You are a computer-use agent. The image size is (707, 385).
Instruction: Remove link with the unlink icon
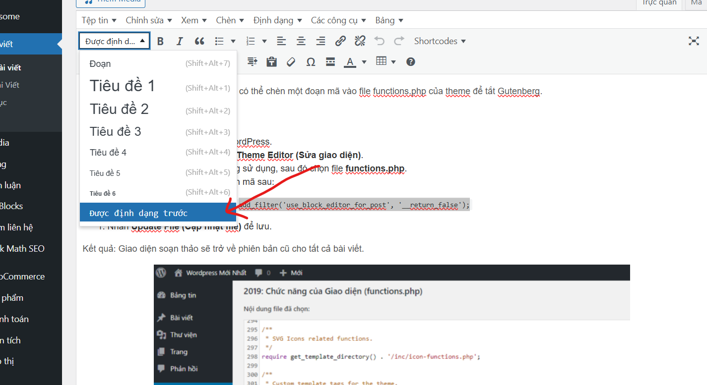pyautogui.click(x=360, y=41)
